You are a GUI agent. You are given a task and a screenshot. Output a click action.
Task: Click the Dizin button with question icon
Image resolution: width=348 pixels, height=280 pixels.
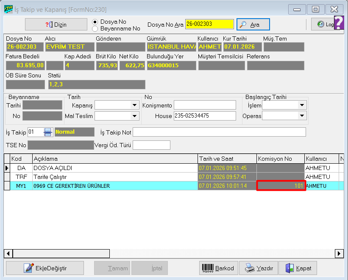pos(55,25)
